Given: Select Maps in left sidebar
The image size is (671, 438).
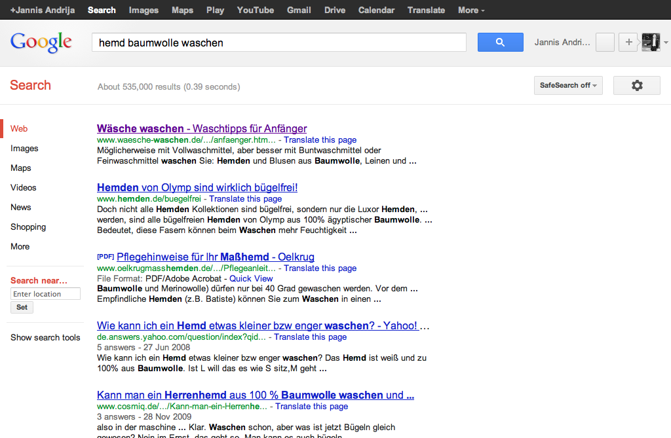Looking at the screenshot, I should 21,168.
